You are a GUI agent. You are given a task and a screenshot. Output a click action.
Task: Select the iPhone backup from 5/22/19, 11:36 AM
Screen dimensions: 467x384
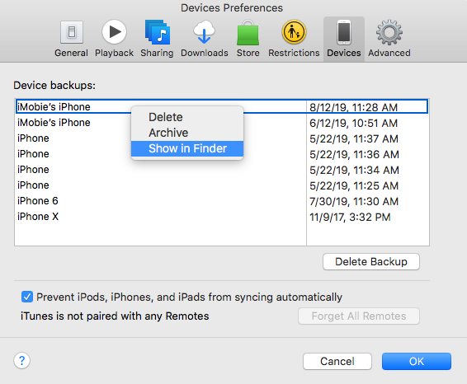tap(222, 154)
